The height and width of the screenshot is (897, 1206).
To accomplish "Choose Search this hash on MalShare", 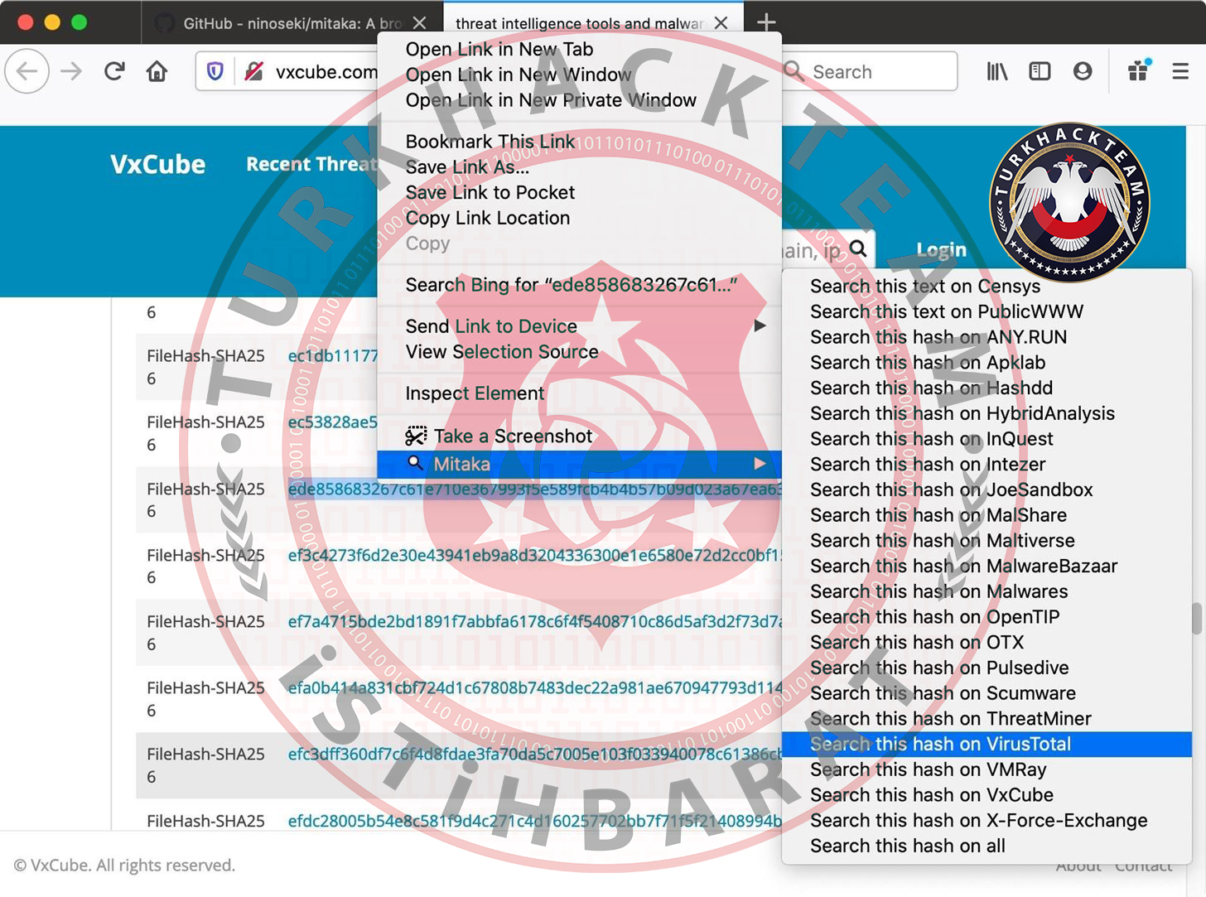I will (987, 516).
